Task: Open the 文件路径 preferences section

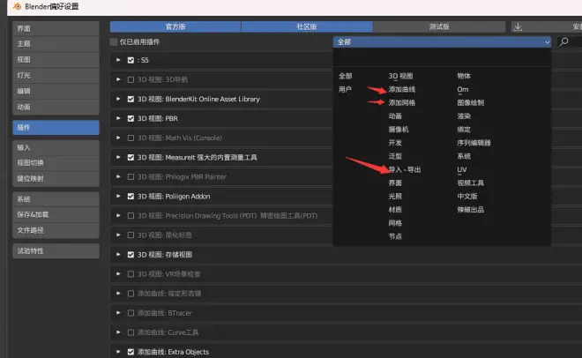Action: [x=56, y=230]
